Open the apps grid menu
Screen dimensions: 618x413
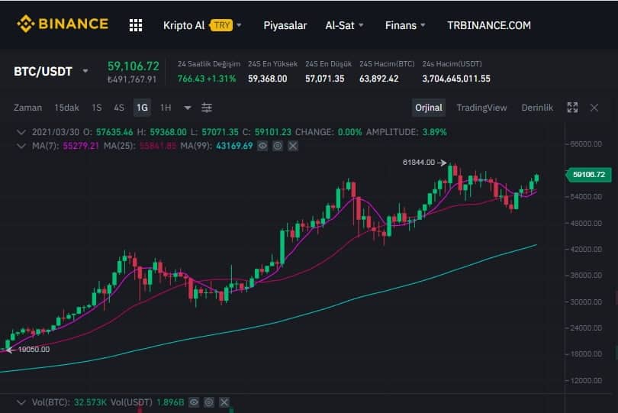click(x=136, y=25)
